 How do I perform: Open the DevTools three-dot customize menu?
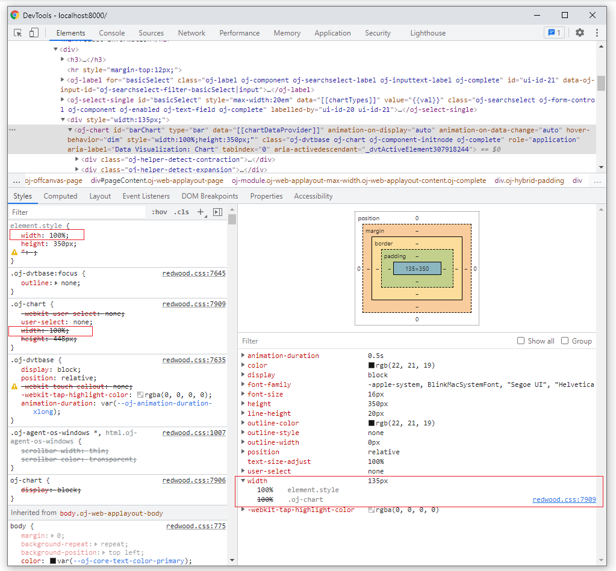tap(597, 33)
